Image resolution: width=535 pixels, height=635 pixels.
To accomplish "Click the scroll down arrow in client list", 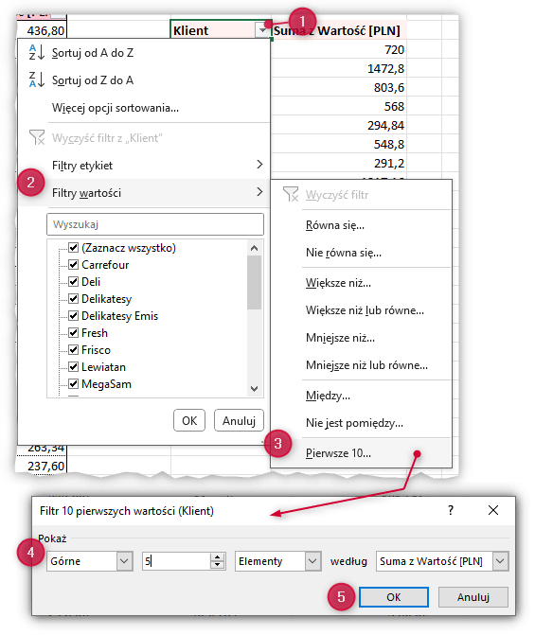I will tap(254, 389).
